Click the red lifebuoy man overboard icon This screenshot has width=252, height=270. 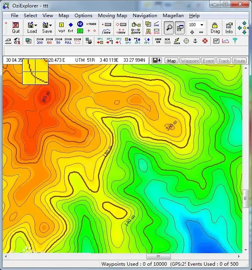[205, 41]
